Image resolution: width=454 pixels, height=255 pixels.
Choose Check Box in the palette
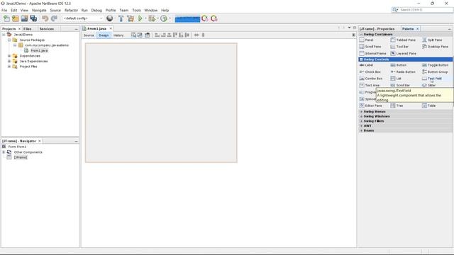[370, 72]
